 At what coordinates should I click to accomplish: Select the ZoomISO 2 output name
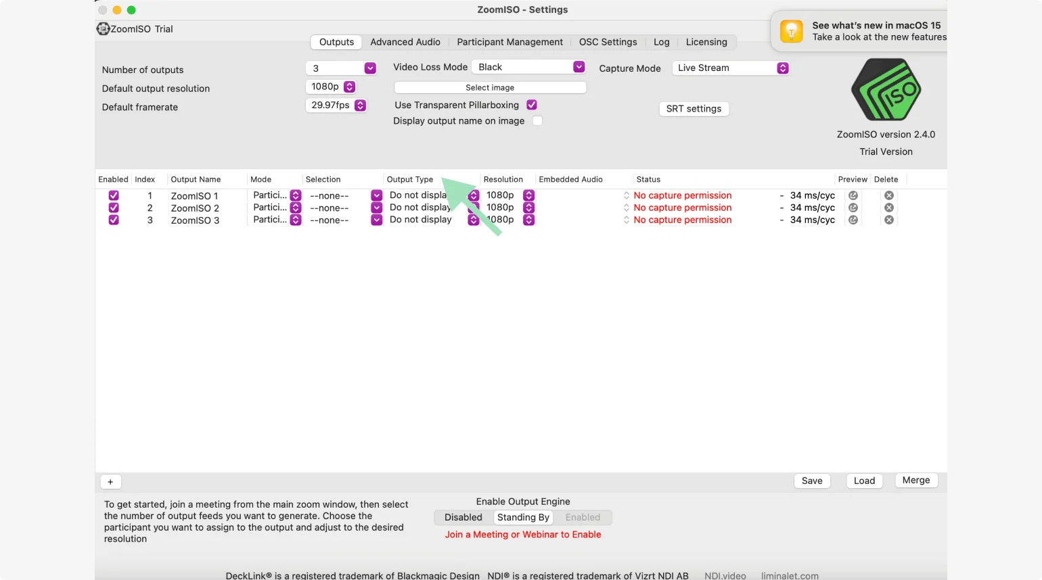(195, 208)
